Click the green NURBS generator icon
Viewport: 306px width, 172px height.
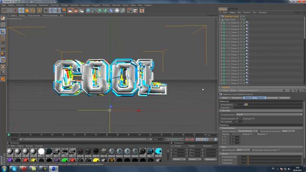100,11
